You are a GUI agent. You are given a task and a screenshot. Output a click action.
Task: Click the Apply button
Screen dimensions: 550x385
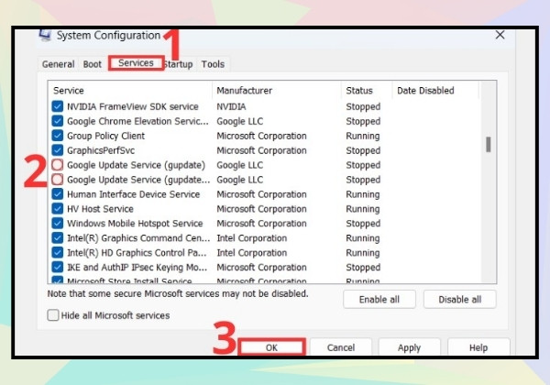point(409,347)
